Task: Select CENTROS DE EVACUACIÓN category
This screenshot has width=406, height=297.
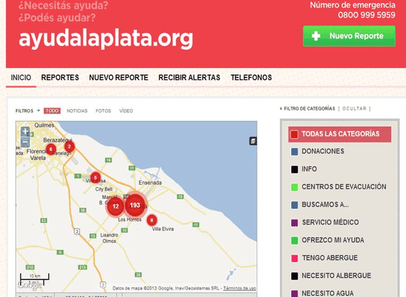Action: click(339, 187)
